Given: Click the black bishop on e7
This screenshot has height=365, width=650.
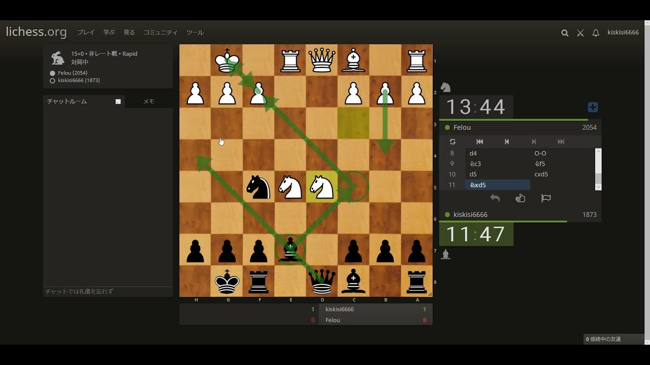Looking at the screenshot, I should [x=290, y=250].
